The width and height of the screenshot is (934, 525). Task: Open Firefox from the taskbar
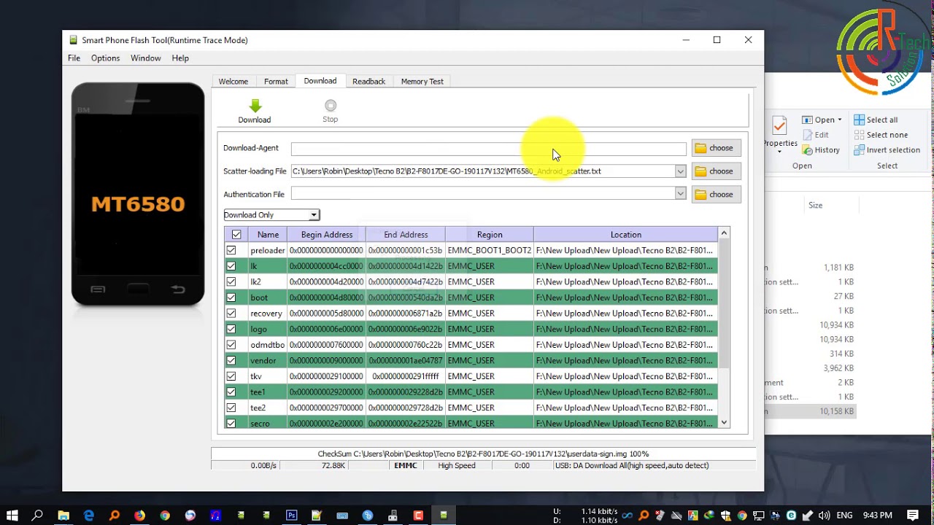tap(139, 516)
